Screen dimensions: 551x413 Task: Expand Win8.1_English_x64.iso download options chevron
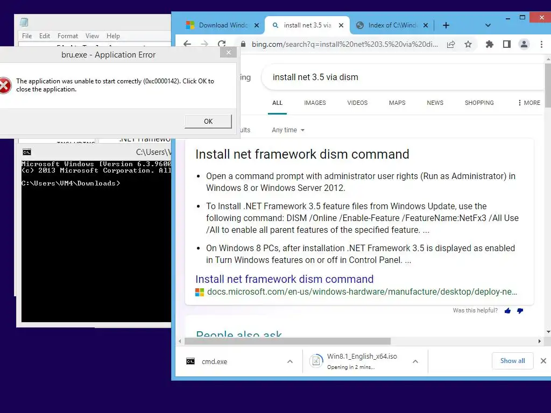415,361
